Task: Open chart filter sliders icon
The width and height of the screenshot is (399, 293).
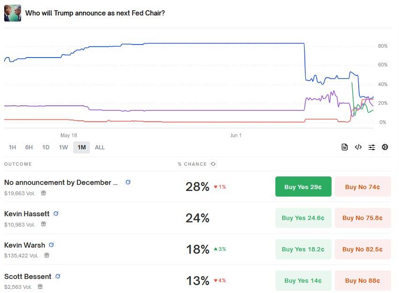Action: pyautogui.click(x=372, y=147)
